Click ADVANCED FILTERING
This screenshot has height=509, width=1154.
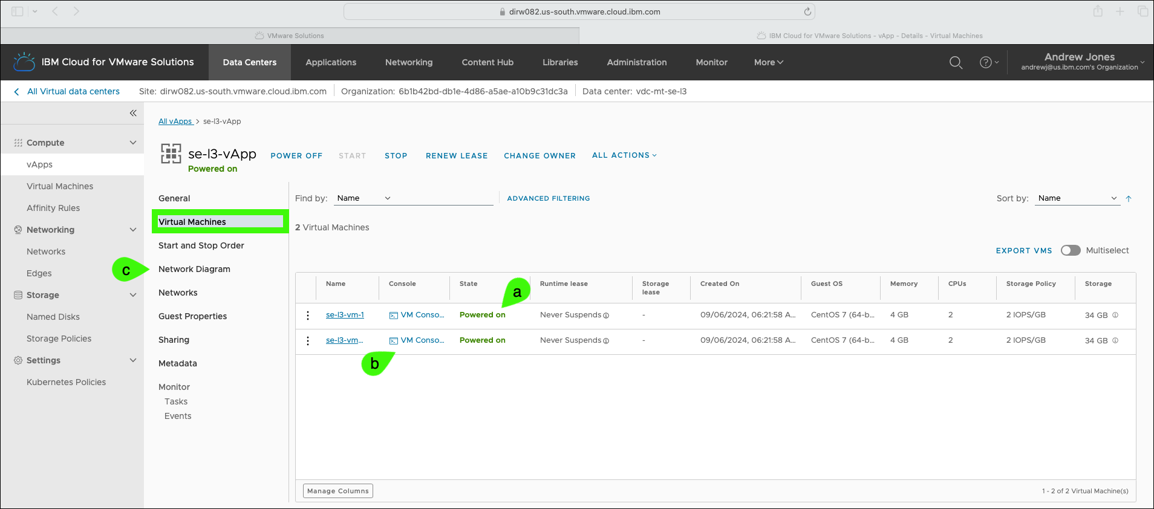pos(549,198)
